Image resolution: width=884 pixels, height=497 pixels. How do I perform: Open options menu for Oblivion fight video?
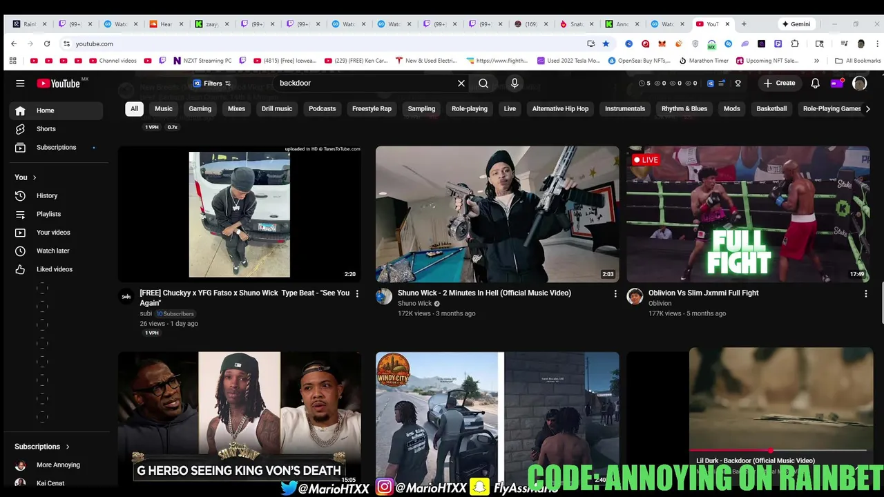tap(865, 293)
